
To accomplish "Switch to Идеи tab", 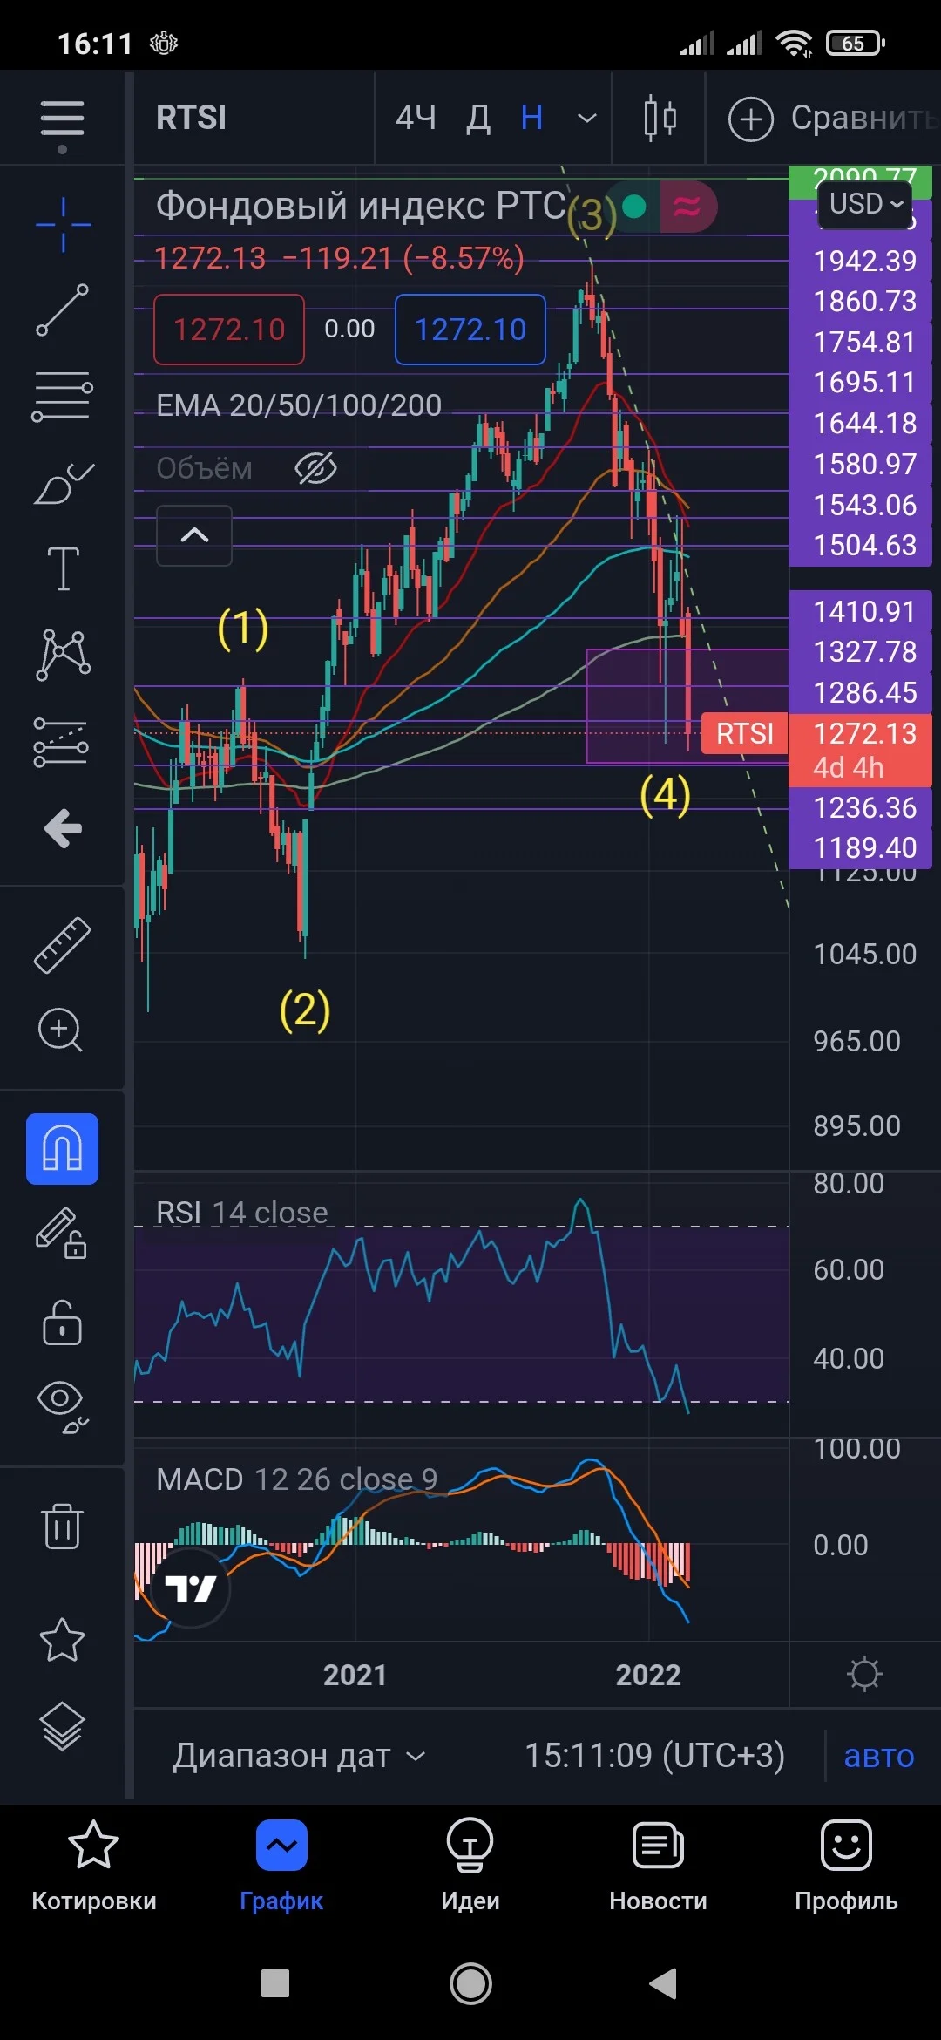I will [x=470, y=1864].
